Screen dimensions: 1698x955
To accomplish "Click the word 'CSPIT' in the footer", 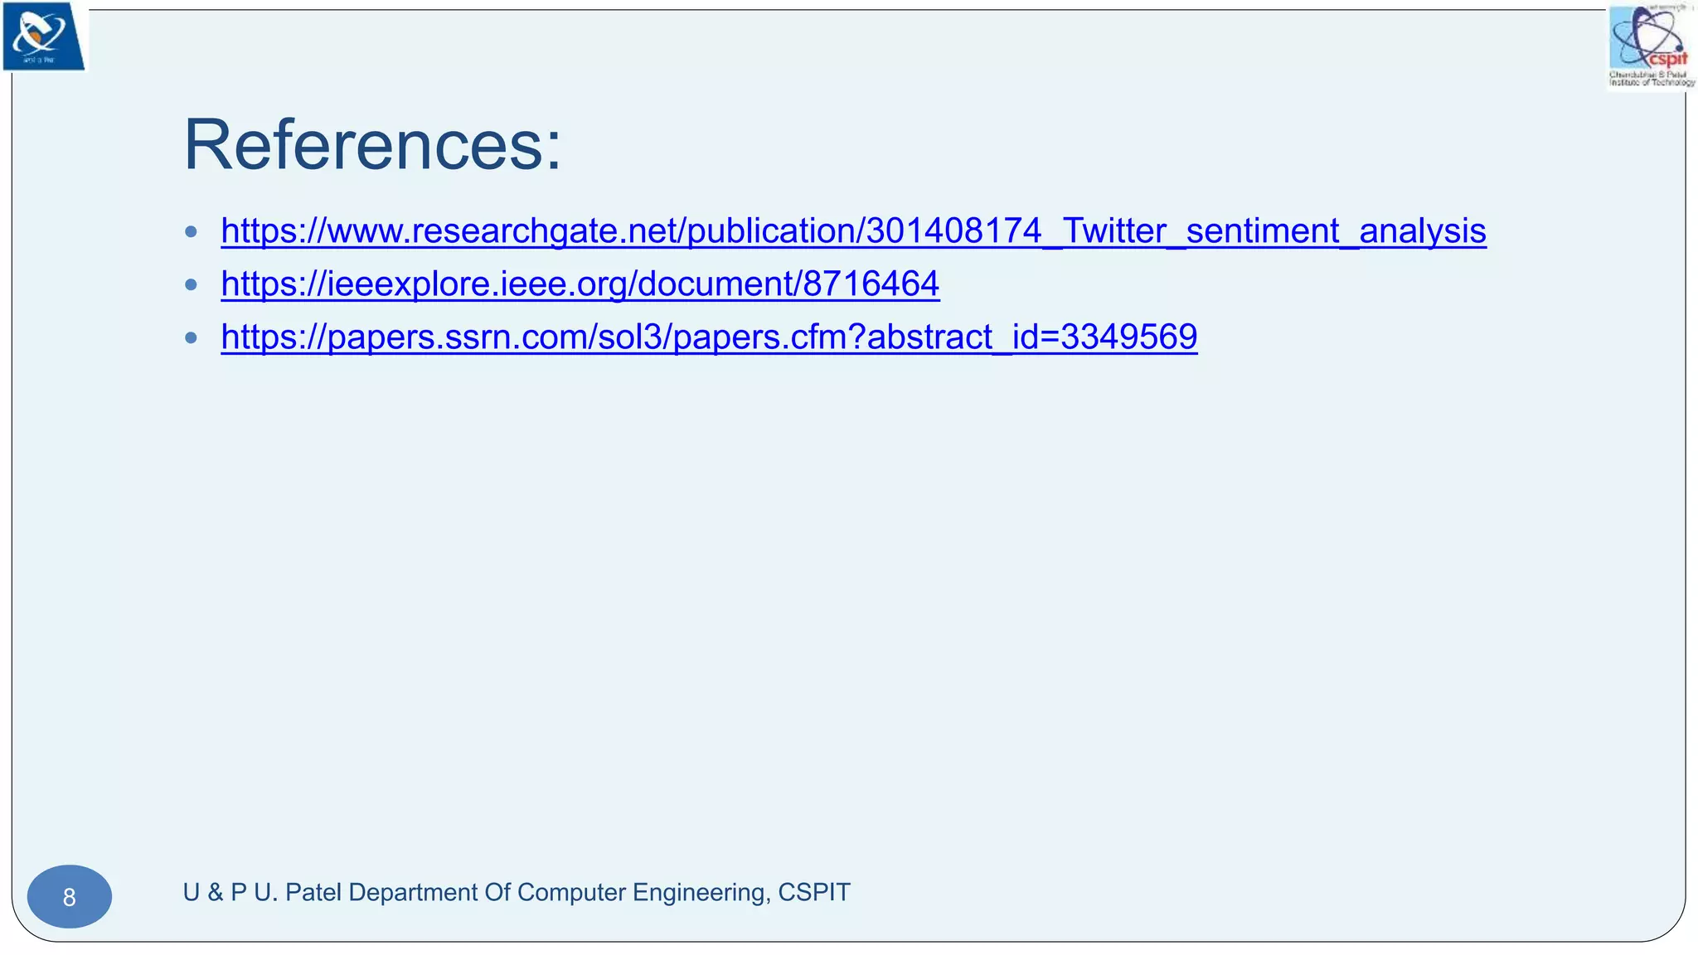I will pyautogui.click(x=814, y=892).
